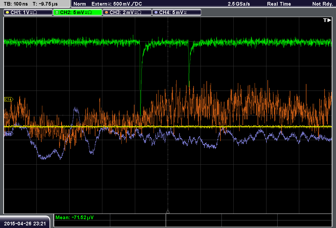Click the trigger position T marker
Screen dimensions: 336x228
coord(327,20)
